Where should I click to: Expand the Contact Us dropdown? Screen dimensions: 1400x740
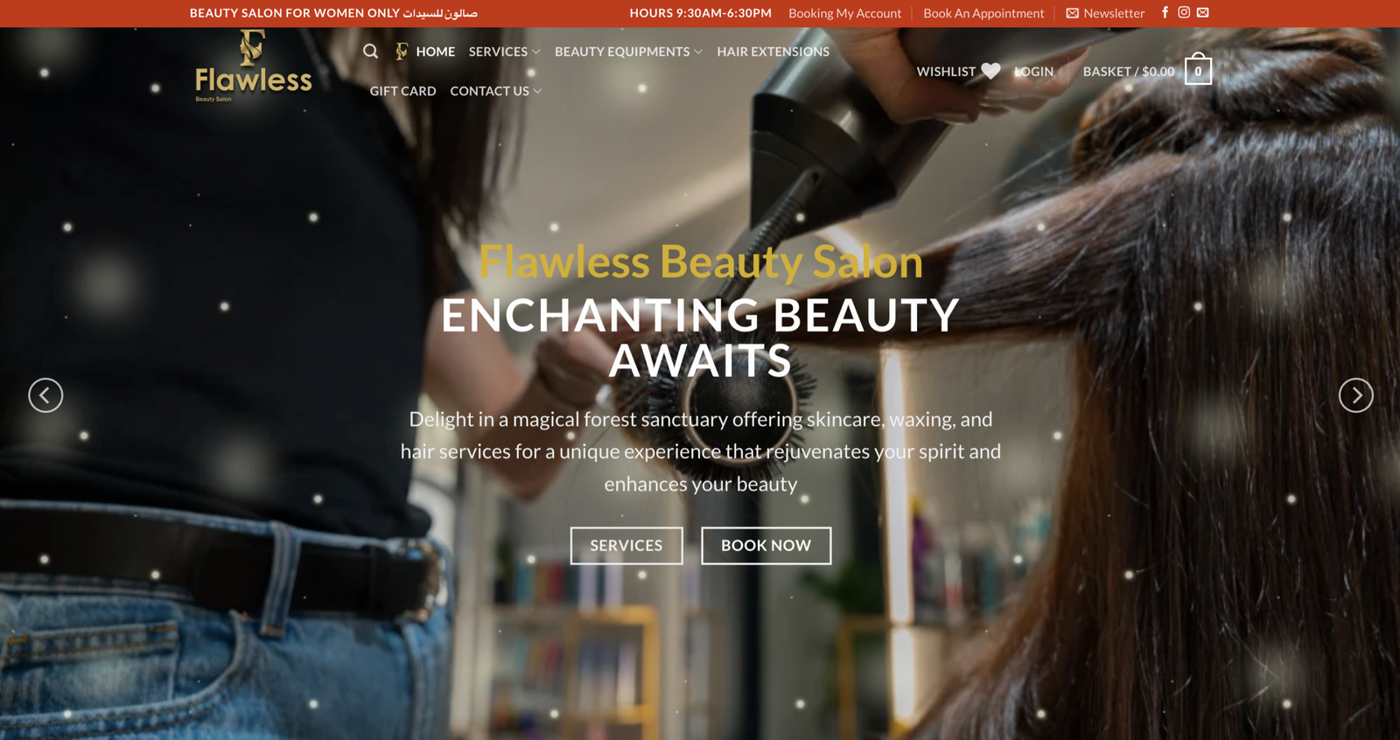495,91
